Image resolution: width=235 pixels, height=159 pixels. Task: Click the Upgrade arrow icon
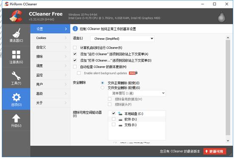coord(16,118)
